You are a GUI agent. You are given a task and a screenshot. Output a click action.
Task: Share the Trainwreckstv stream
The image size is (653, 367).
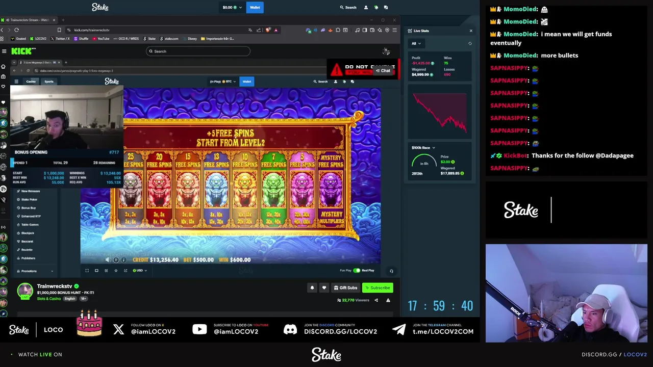376,300
